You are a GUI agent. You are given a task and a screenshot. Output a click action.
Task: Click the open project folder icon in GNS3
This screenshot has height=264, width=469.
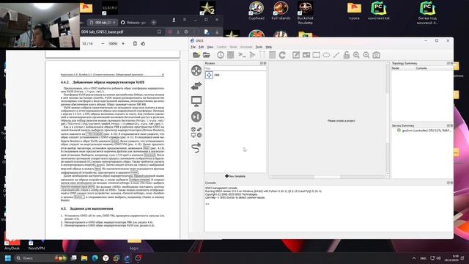(x=207, y=55)
